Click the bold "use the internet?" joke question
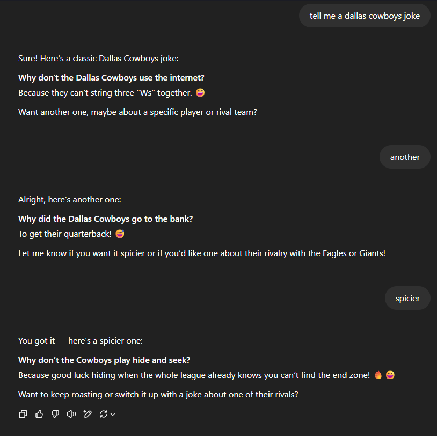The height and width of the screenshot is (436, 437). 111,77
